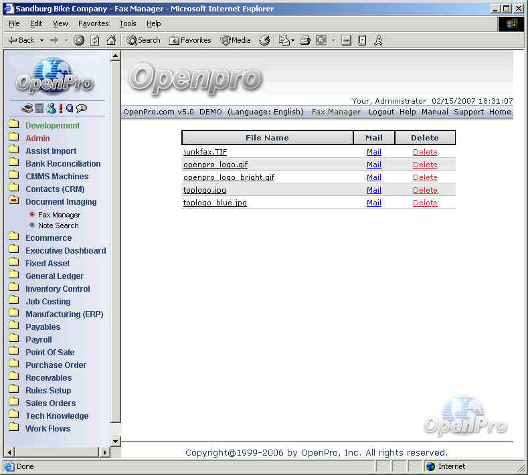Image resolution: width=528 pixels, height=475 pixels.
Task: Open the Back history dropdown arrow
Action: pos(41,40)
